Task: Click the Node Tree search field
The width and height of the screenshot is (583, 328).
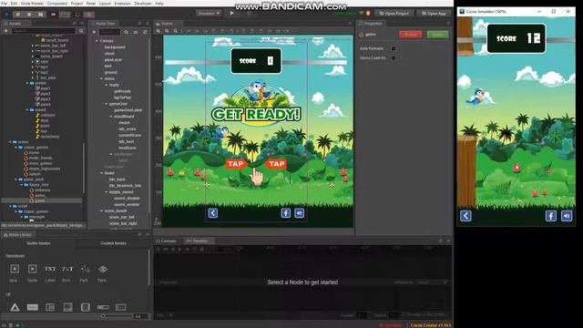Action: 109,32
